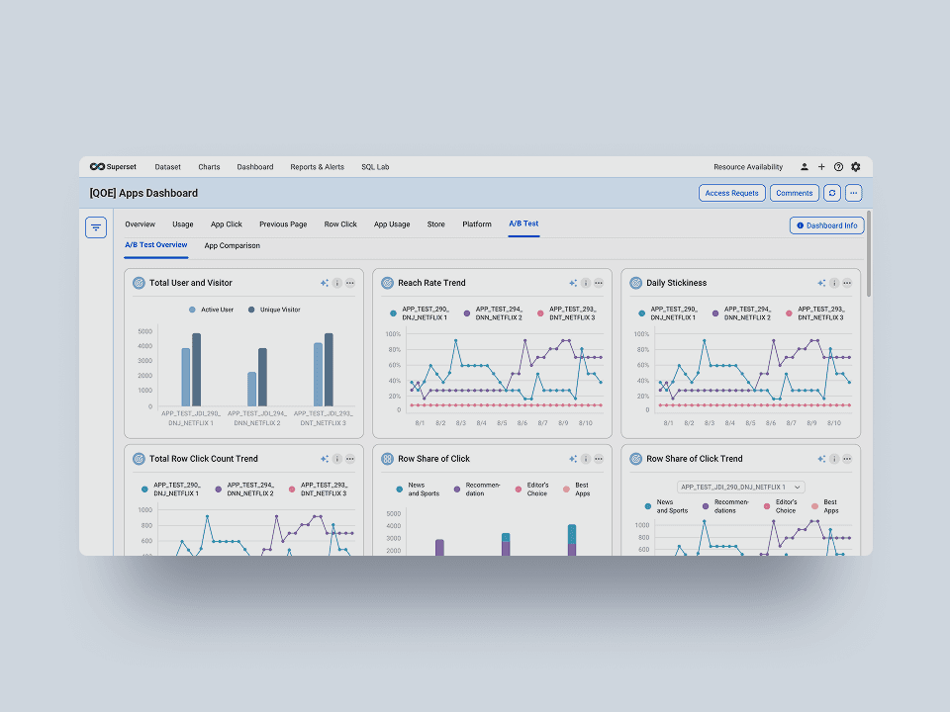This screenshot has height=712, width=950.
Task: Open more menu on Total User and Visitor
Action: (350, 283)
